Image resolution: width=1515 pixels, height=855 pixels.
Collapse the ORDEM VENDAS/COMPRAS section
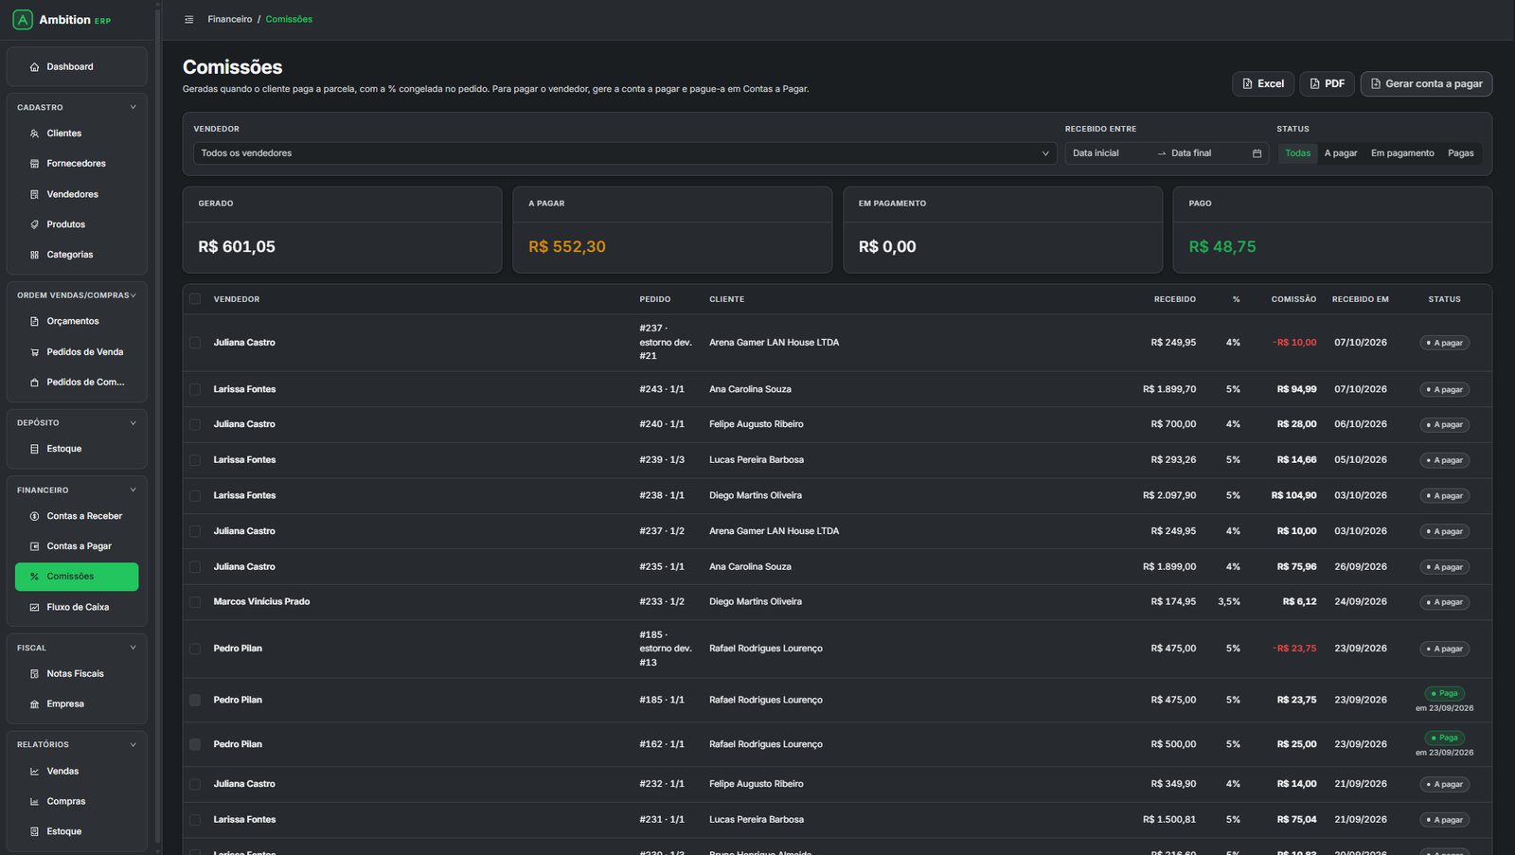click(x=133, y=295)
